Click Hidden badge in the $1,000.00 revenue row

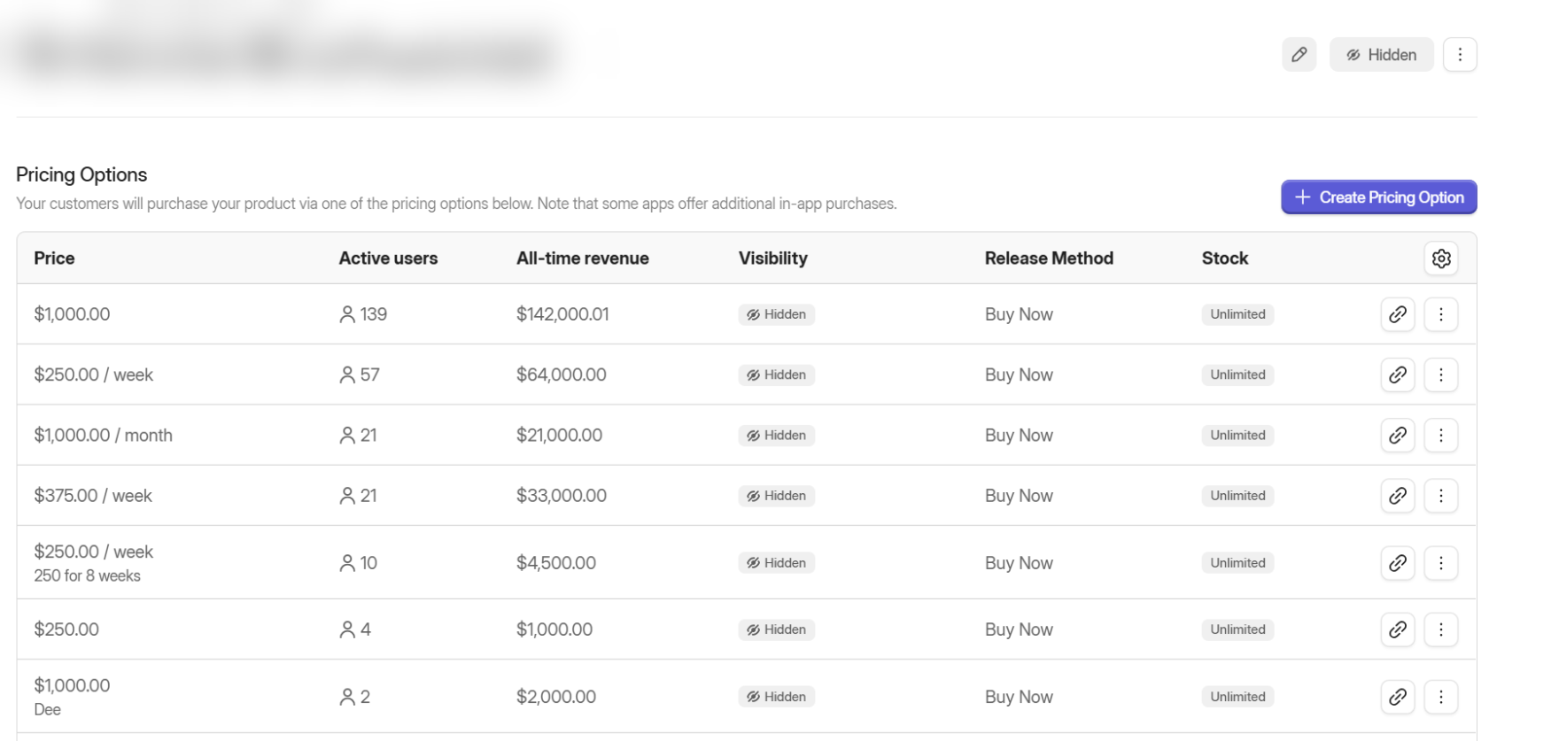pos(776,629)
